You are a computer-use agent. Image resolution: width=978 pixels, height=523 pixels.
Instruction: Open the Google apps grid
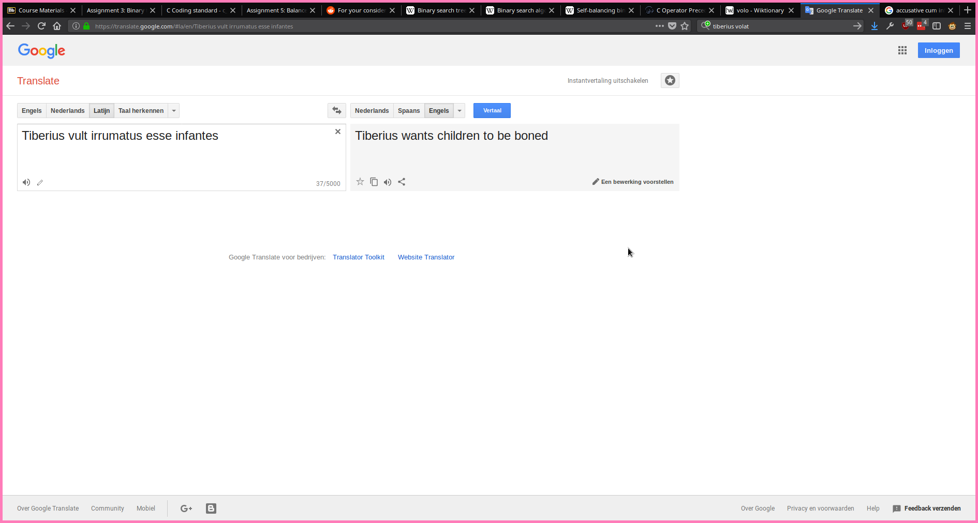(x=902, y=50)
